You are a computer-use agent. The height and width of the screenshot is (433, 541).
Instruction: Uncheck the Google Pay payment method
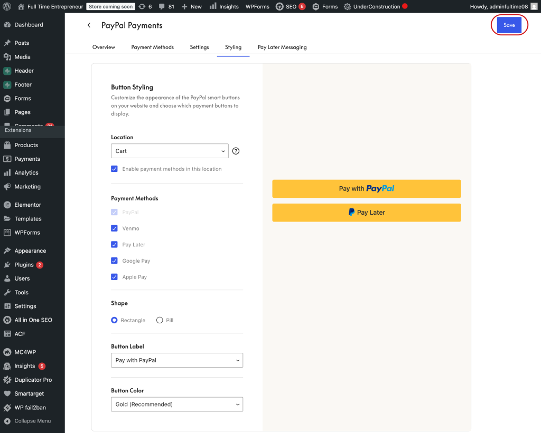coord(114,261)
